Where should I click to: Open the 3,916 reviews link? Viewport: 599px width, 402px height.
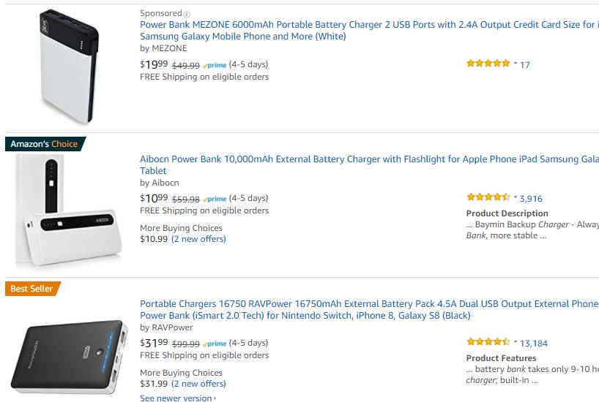click(531, 198)
